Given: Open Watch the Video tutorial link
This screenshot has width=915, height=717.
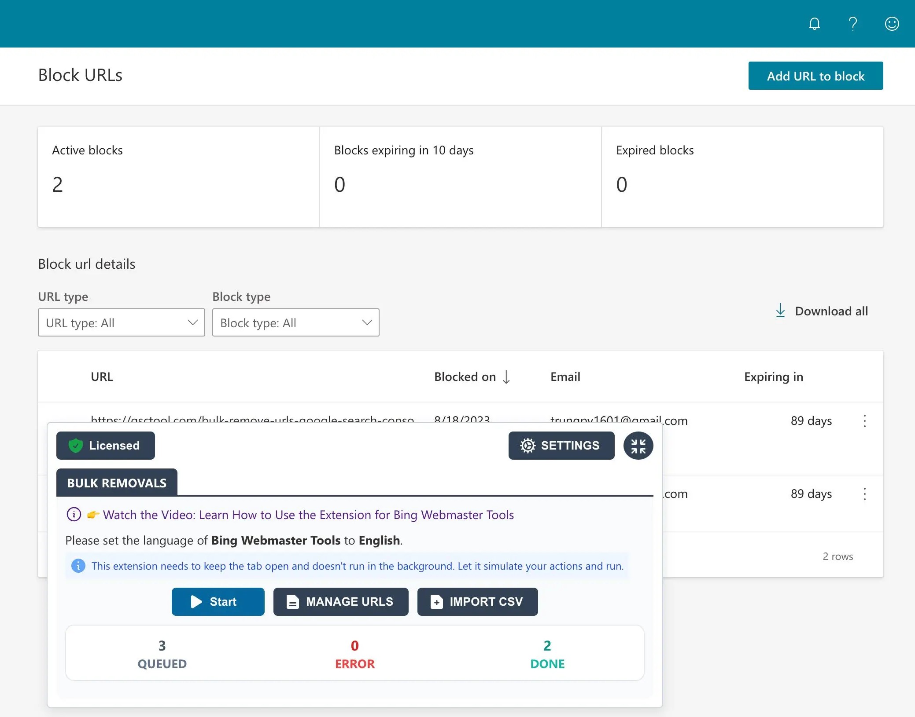Looking at the screenshot, I should tap(308, 515).
